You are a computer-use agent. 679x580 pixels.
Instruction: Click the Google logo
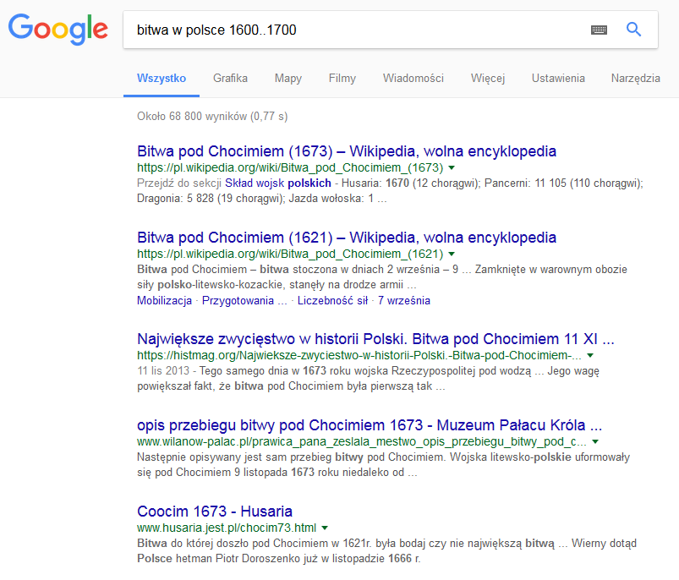[58, 29]
